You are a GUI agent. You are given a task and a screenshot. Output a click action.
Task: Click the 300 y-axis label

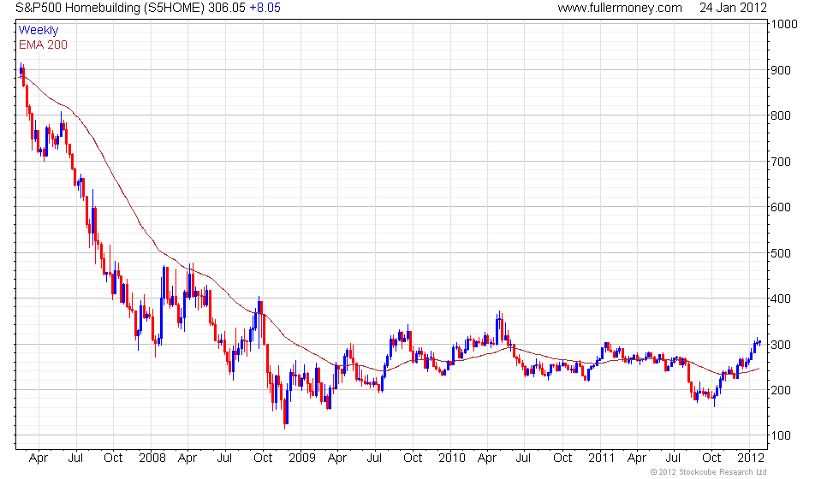pos(781,344)
